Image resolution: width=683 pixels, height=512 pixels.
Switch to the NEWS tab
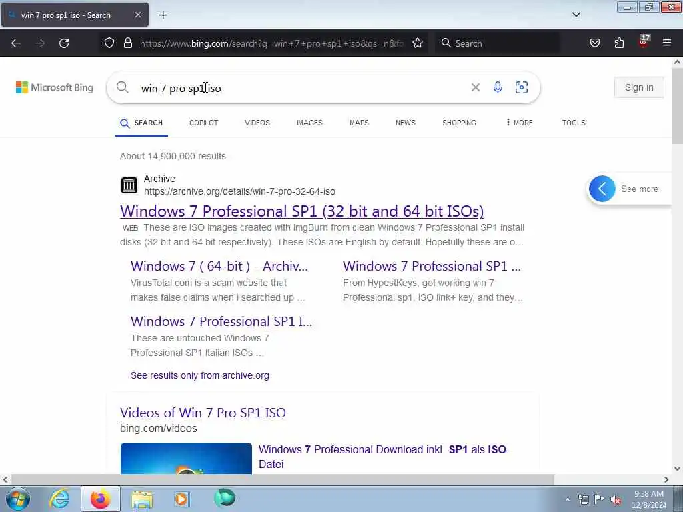pyautogui.click(x=406, y=123)
